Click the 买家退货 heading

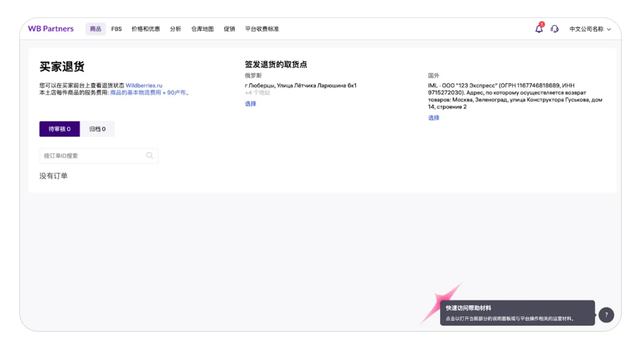pos(62,66)
